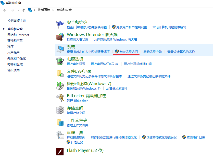Click 查看该计算机的名称 link

[x=181, y=52]
